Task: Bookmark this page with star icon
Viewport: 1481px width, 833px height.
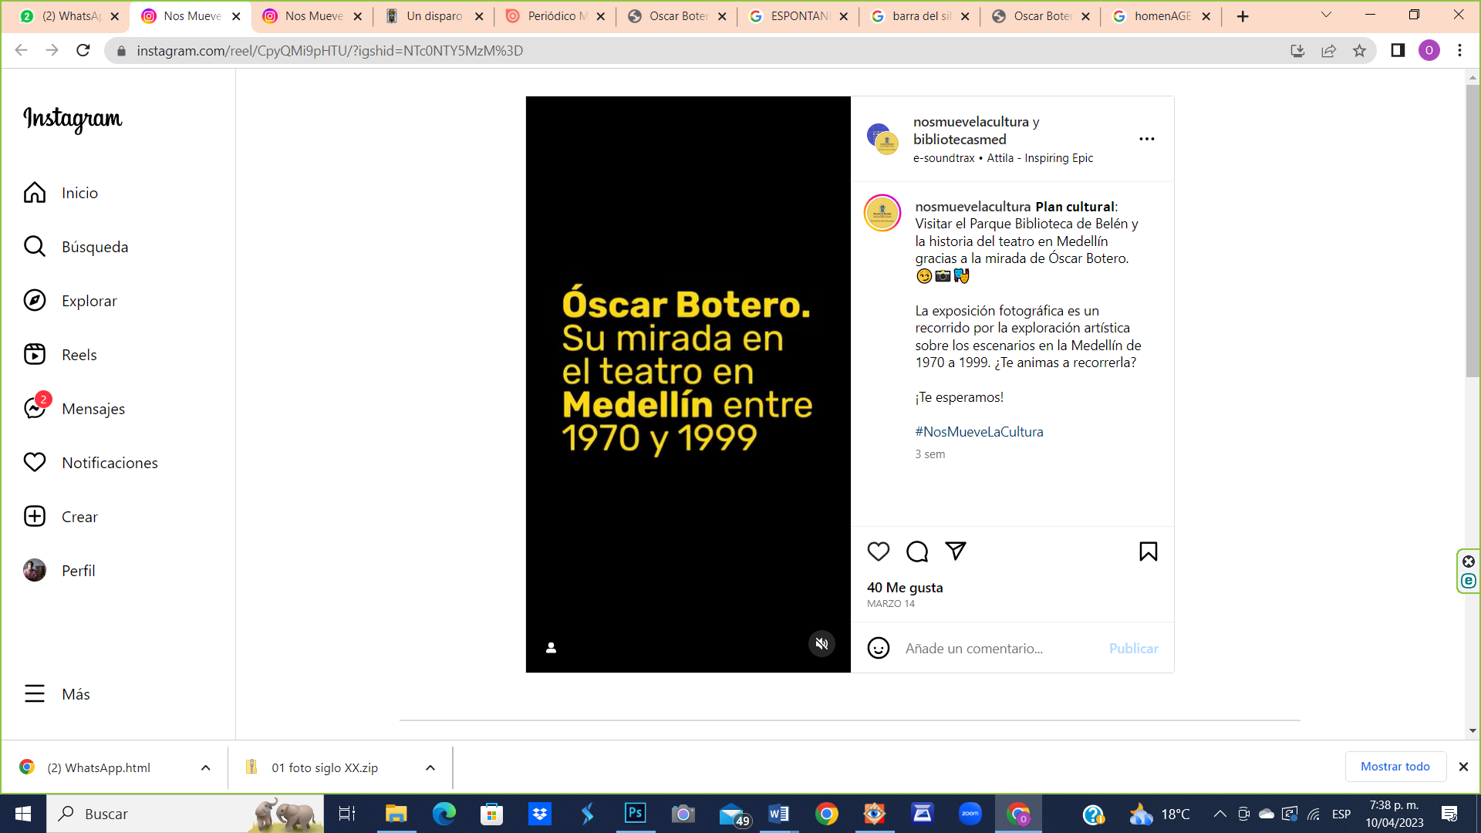Action: click(x=1359, y=51)
